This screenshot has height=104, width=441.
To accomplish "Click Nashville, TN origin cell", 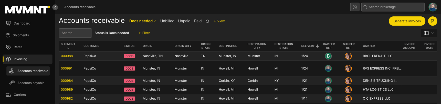I will pos(153,56).
